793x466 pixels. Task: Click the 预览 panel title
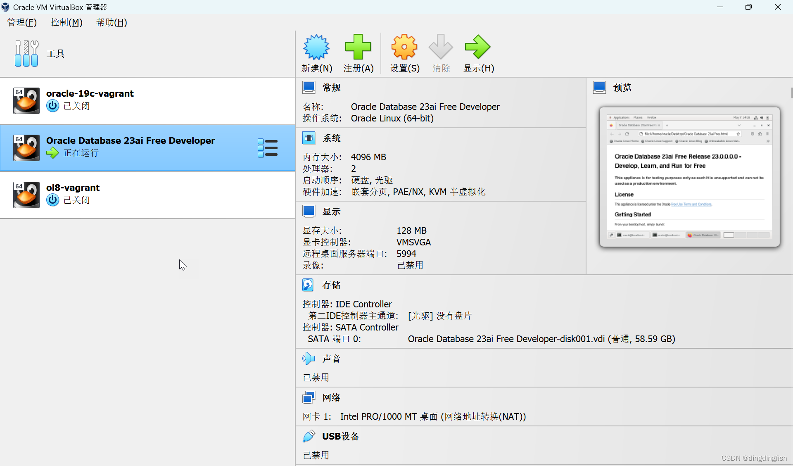(622, 88)
